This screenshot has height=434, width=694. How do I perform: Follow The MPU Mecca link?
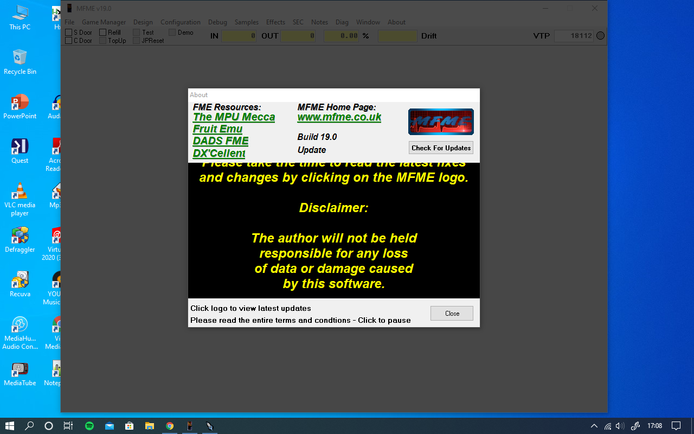(234, 117)
